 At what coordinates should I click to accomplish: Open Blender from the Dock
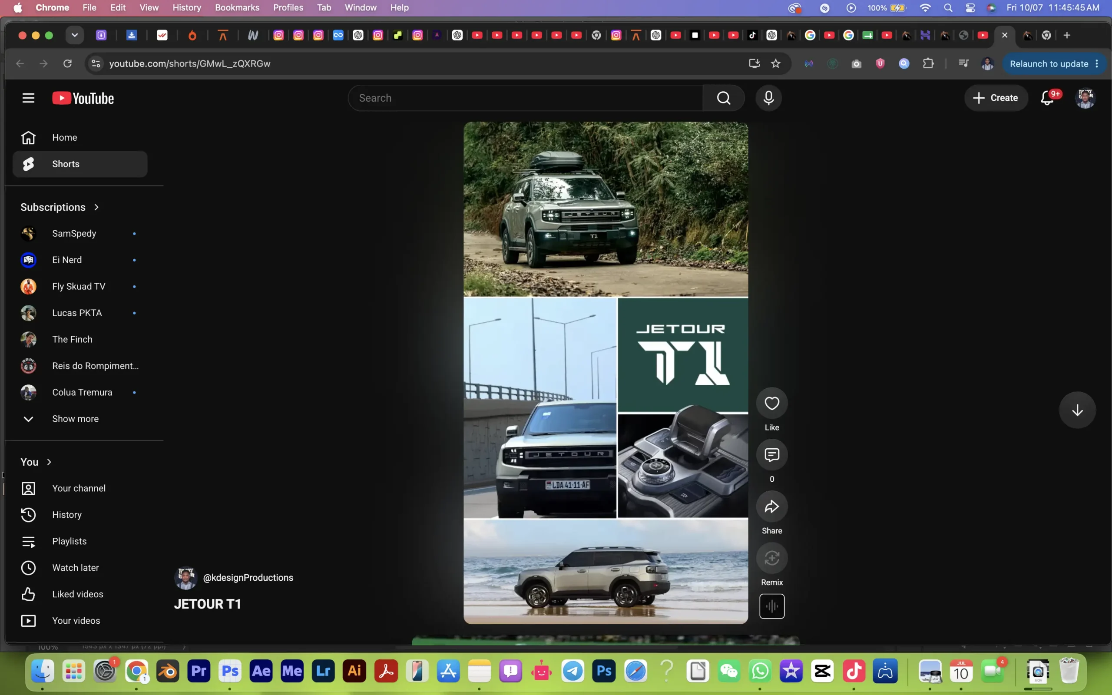(x=168, y=671)
